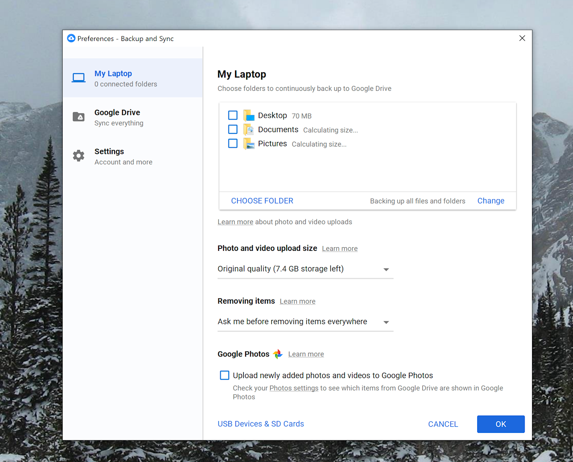573x462 pixels.
Task: Click the Settings gear icon in sidebar
Action: 79,156
